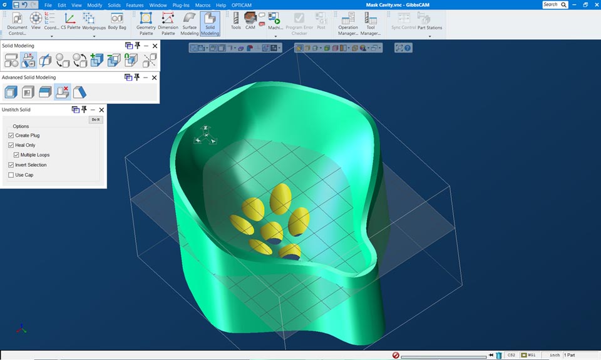Open the Body Bag
601x360 pixels.
[x=116, y=22]
